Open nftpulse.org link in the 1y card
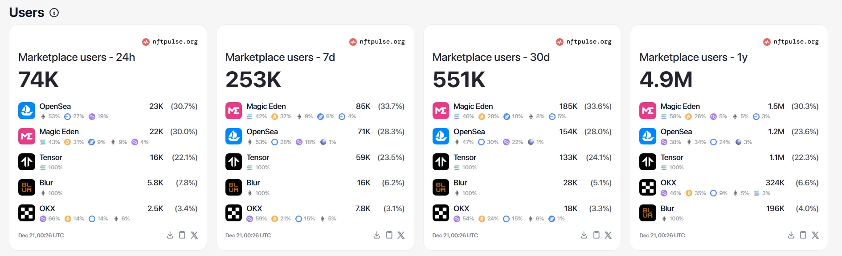Viewport: 842px width, 256px height. point(791,42)
